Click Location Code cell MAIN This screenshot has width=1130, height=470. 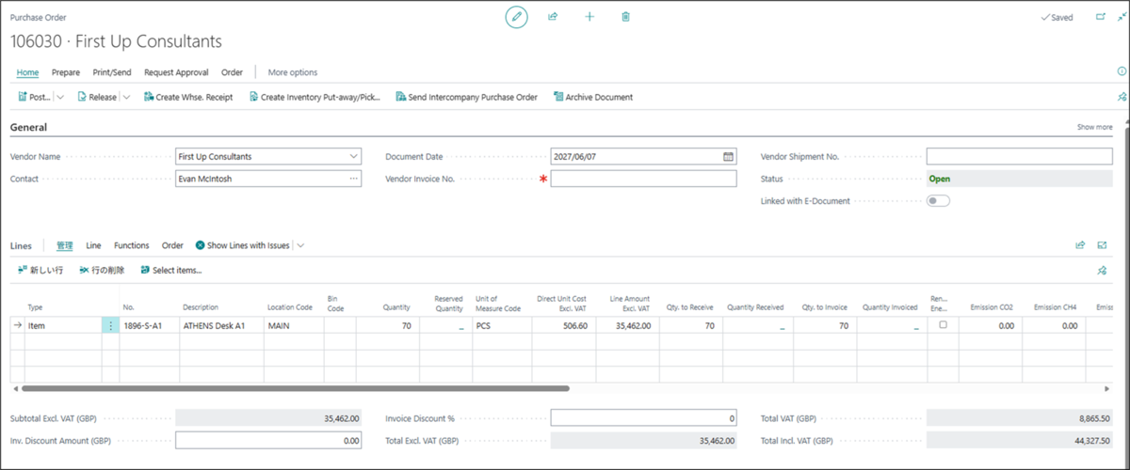point(294,325)
